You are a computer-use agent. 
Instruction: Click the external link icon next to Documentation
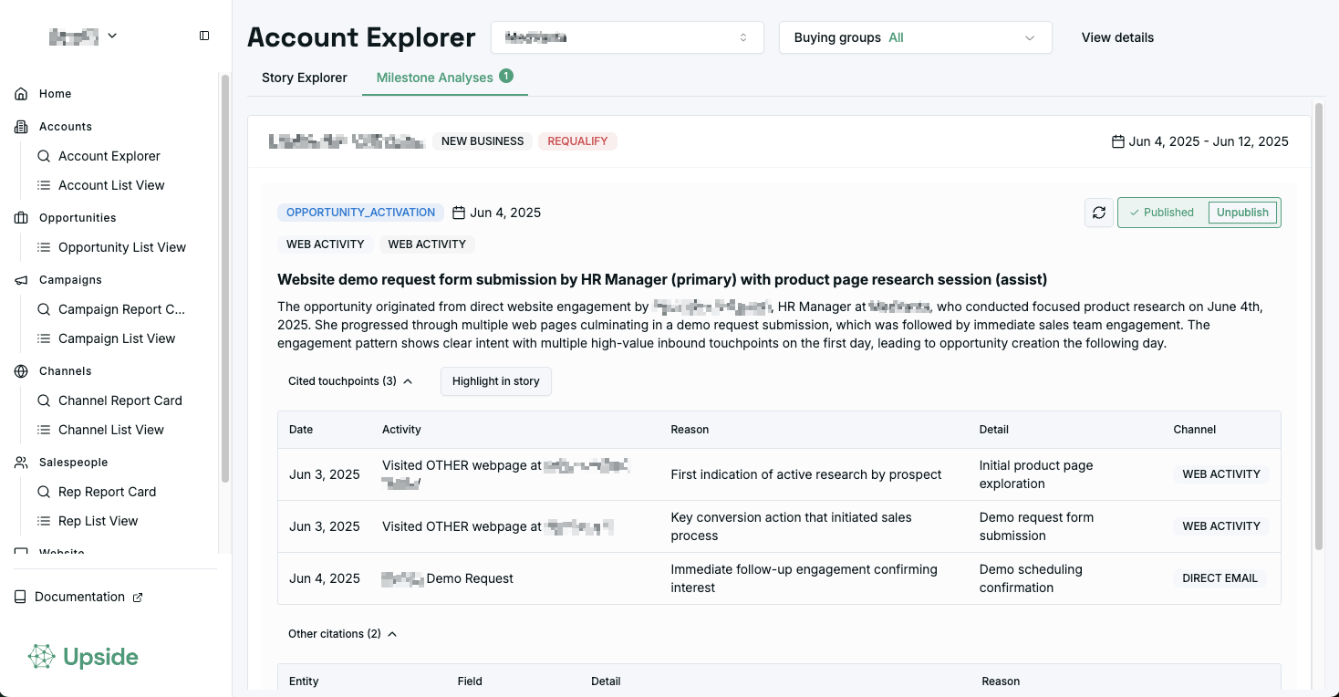pyautogui.click(x=138, y=598)
